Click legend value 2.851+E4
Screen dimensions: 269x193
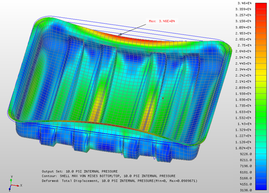(x=243, y=39)
